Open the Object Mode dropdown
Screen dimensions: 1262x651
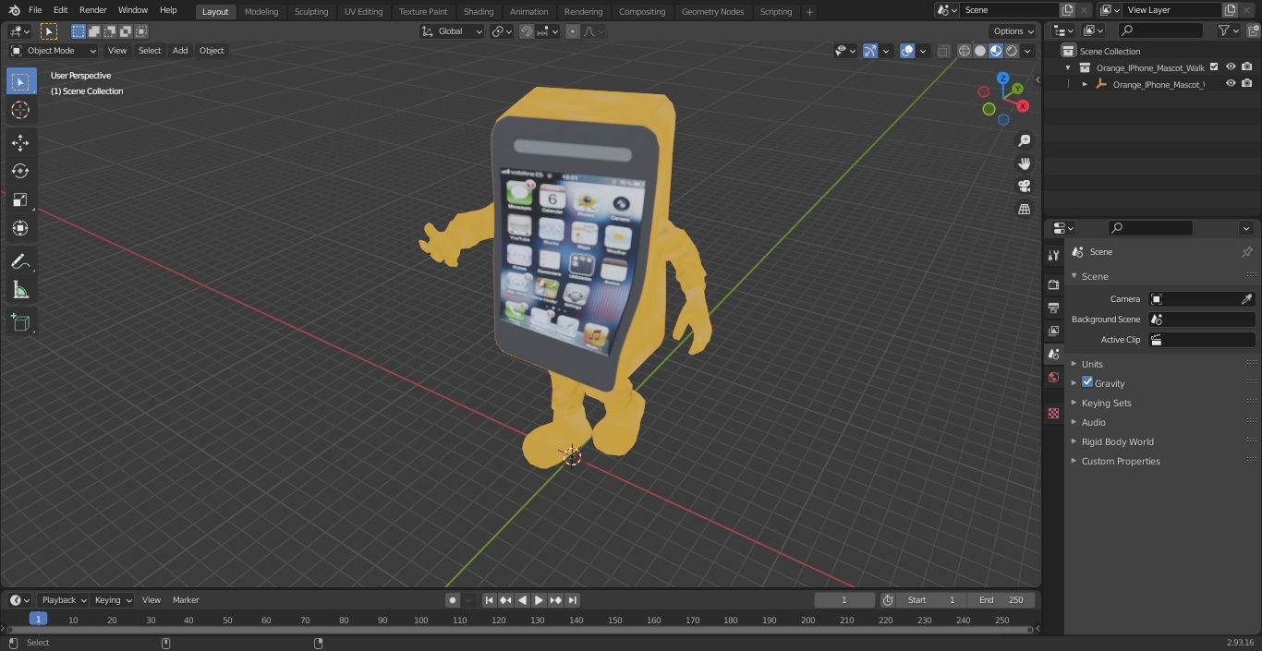pos(54,51)
